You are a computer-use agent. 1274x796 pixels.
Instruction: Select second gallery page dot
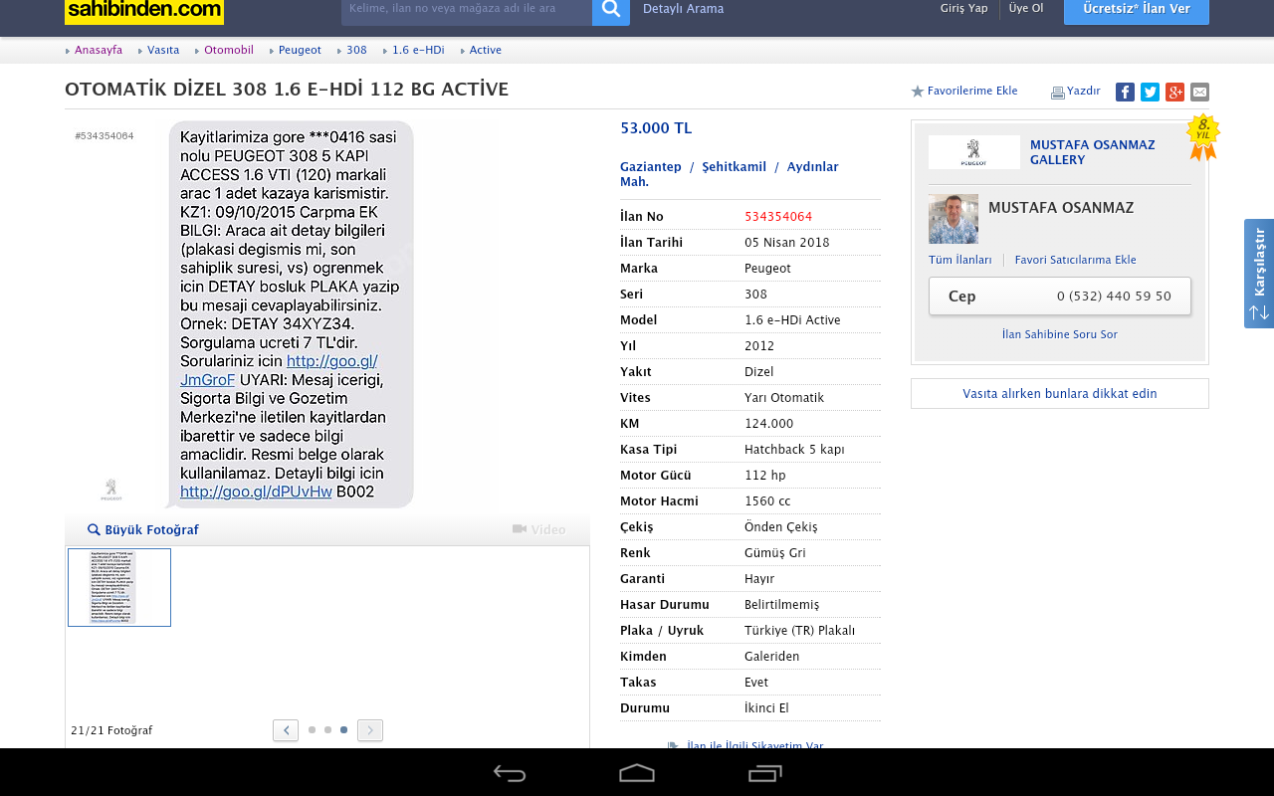pos(327,730)
